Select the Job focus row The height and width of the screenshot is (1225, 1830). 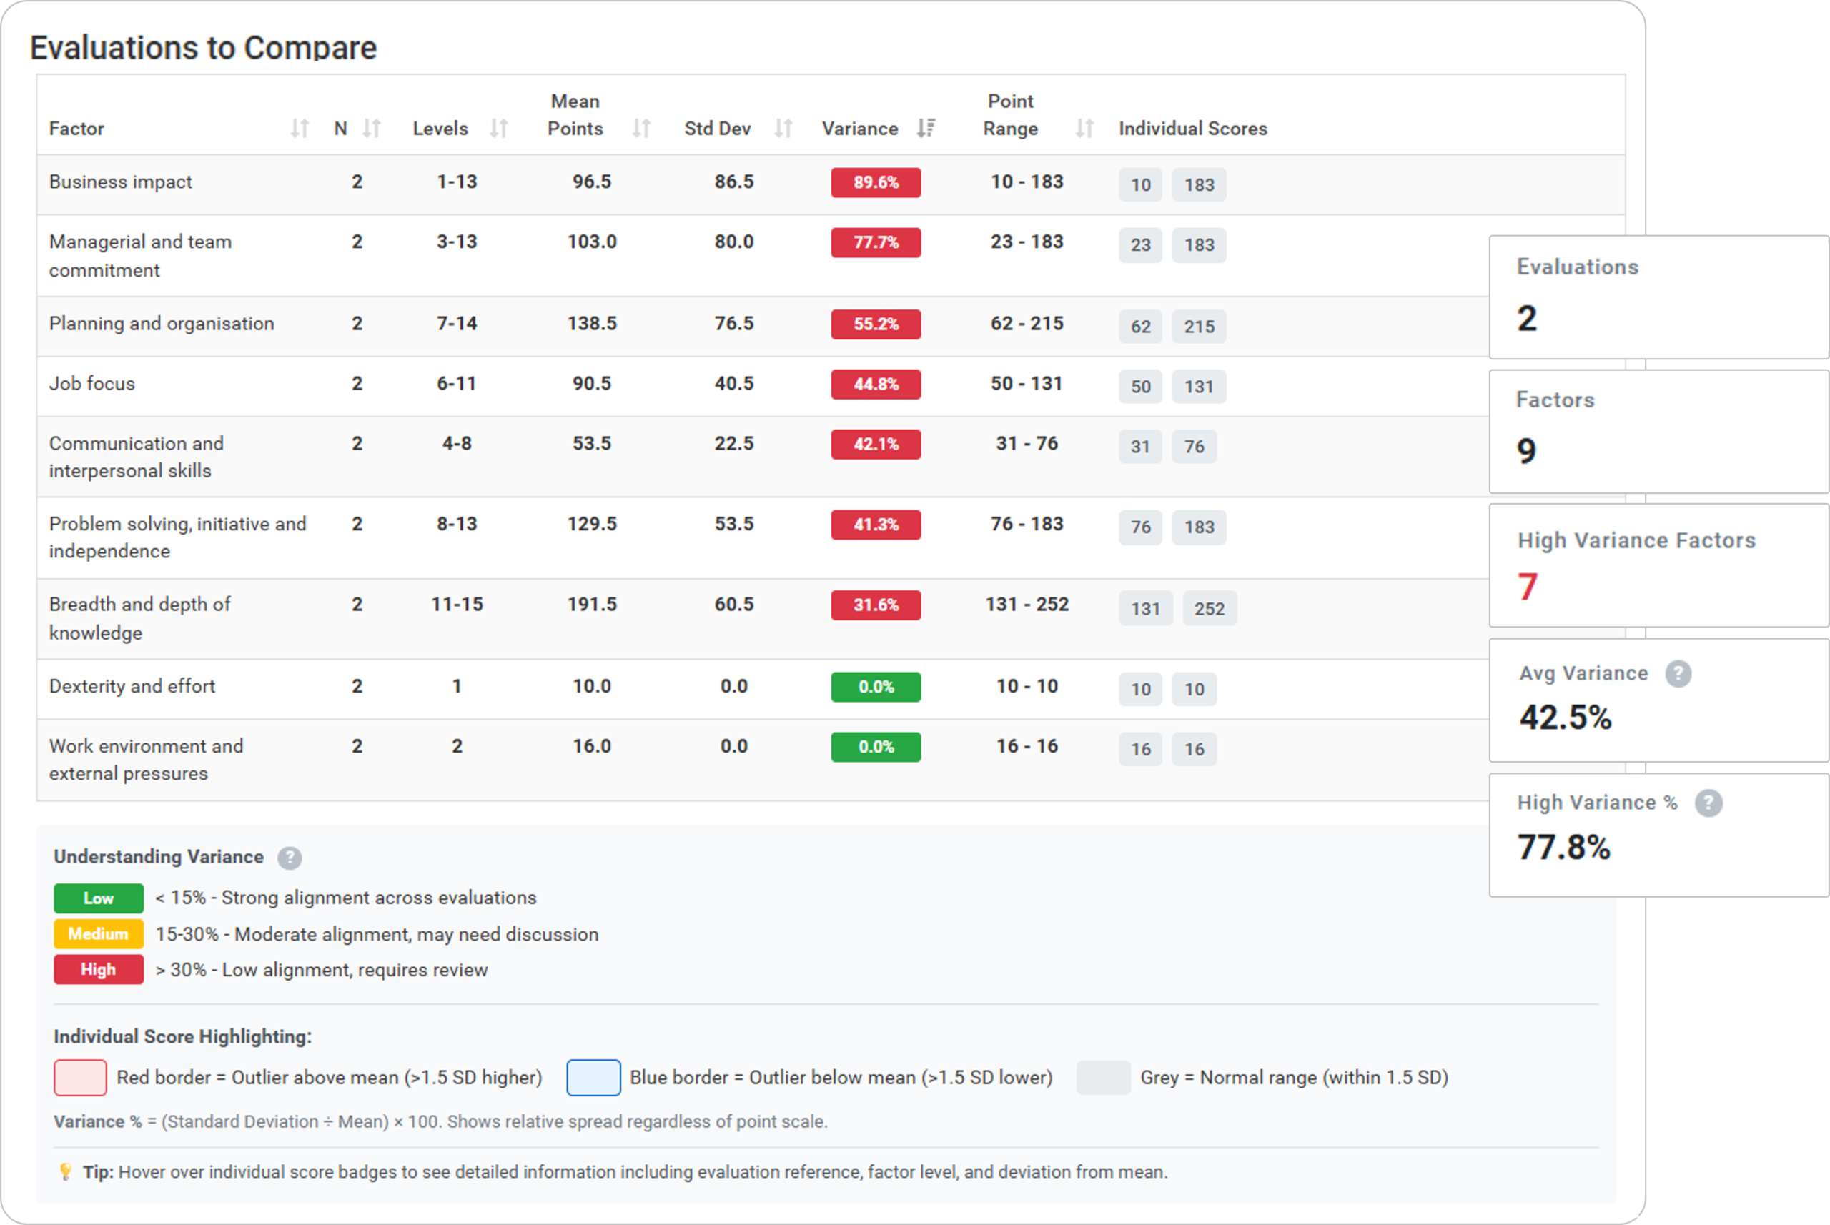(92, 384)
